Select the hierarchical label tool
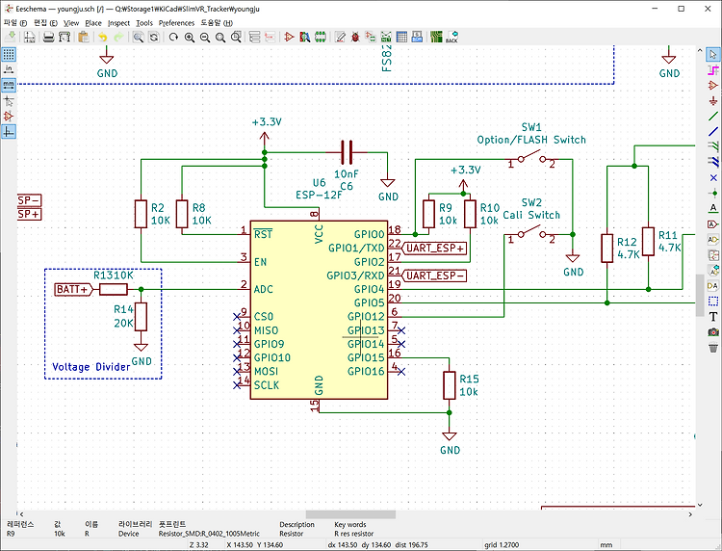This screenshot has height=551, width=722. pos(712,240)
